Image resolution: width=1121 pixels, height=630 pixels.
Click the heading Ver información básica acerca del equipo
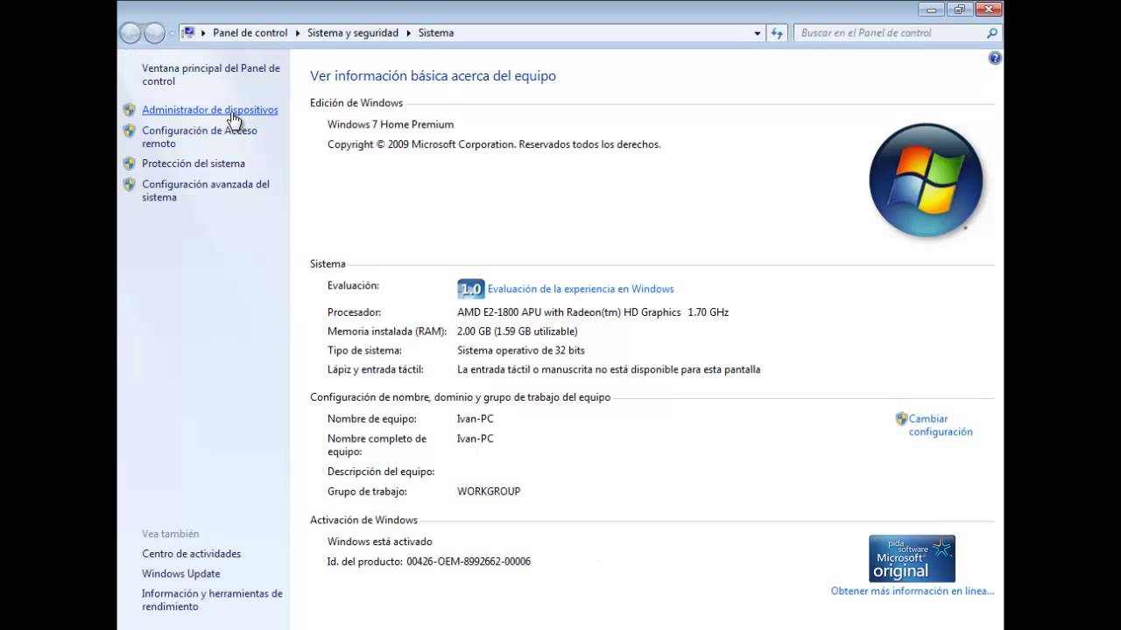pos(434,76)
